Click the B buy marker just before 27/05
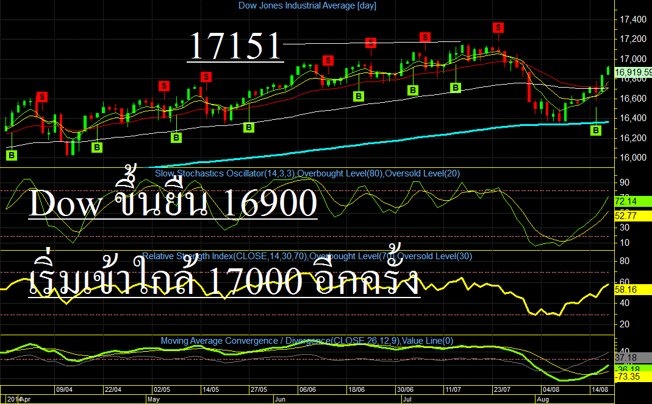Viewport: 652px width, 404px height. pyautogui.click(x=249, y=127)
